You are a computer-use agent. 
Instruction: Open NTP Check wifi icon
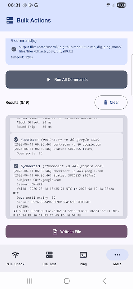[x=15, y=255]
